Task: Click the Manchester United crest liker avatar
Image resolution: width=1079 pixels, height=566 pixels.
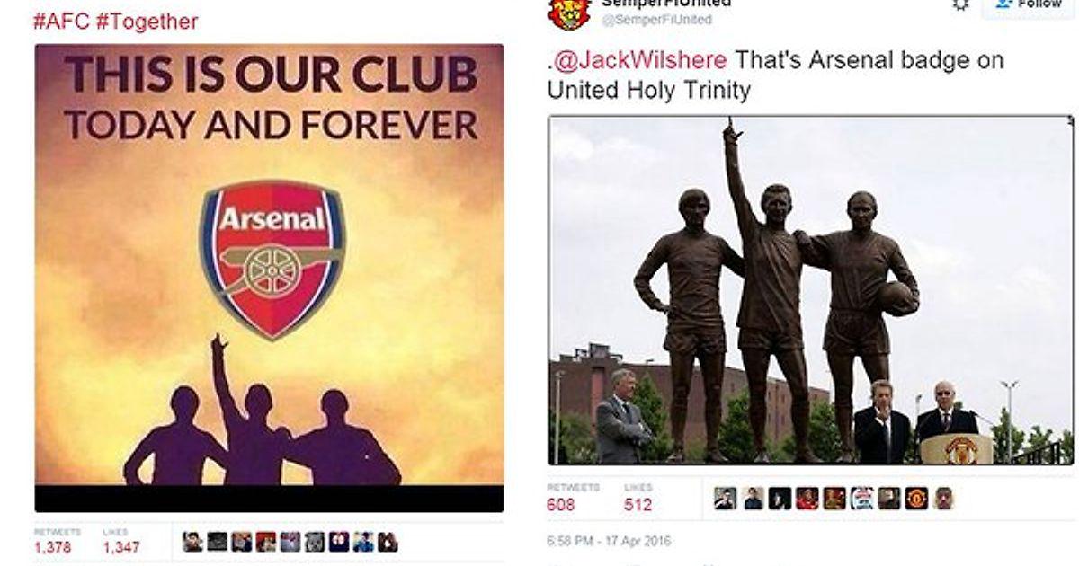Action: click(x=915, y=499)
